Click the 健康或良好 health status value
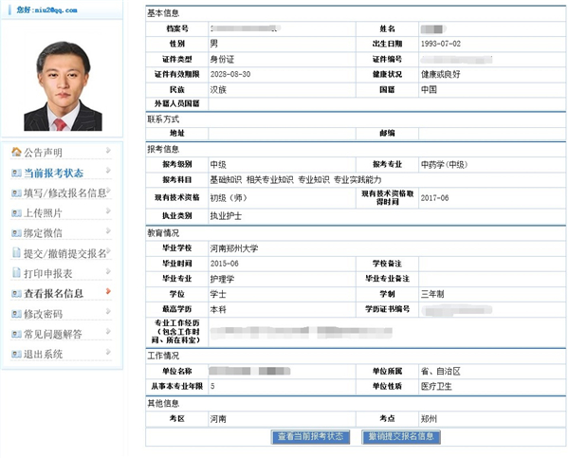The image size is (569, 458). 441,74
